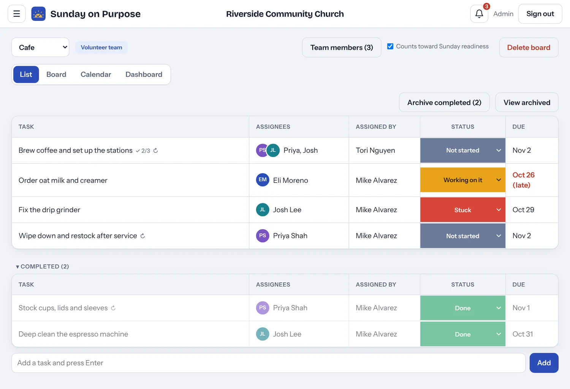570x389 pixels.
Task: Open the notifications bell
Action: (479, 14)
